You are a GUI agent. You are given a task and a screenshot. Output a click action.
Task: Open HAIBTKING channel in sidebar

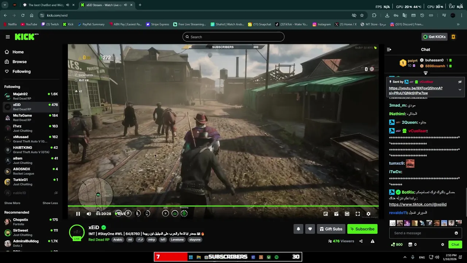31,150
